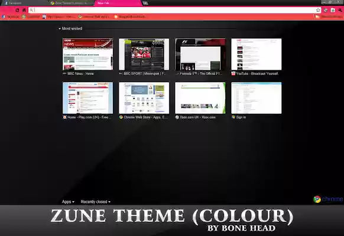The height and width of the screenshot is (236, 344).
Task: Open the YouTube Broadcast Yourself thumbnail
Action: pos(257,54)
